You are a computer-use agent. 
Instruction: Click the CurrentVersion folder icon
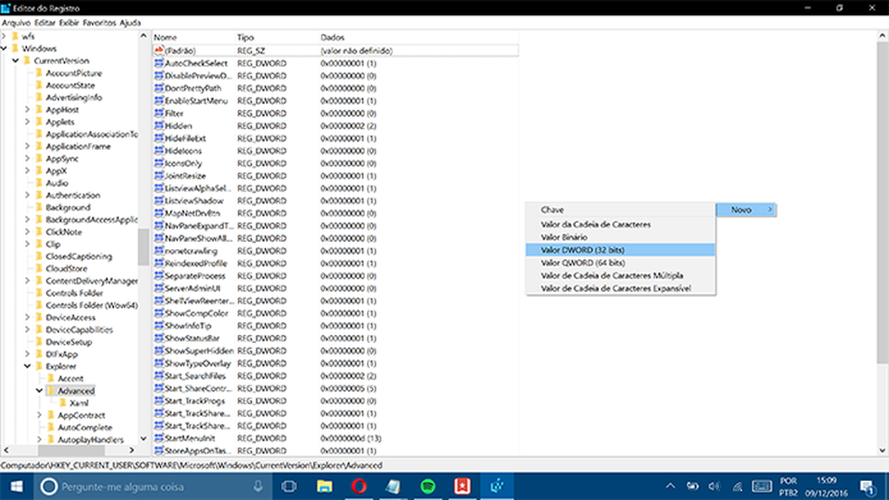point(27,60)
